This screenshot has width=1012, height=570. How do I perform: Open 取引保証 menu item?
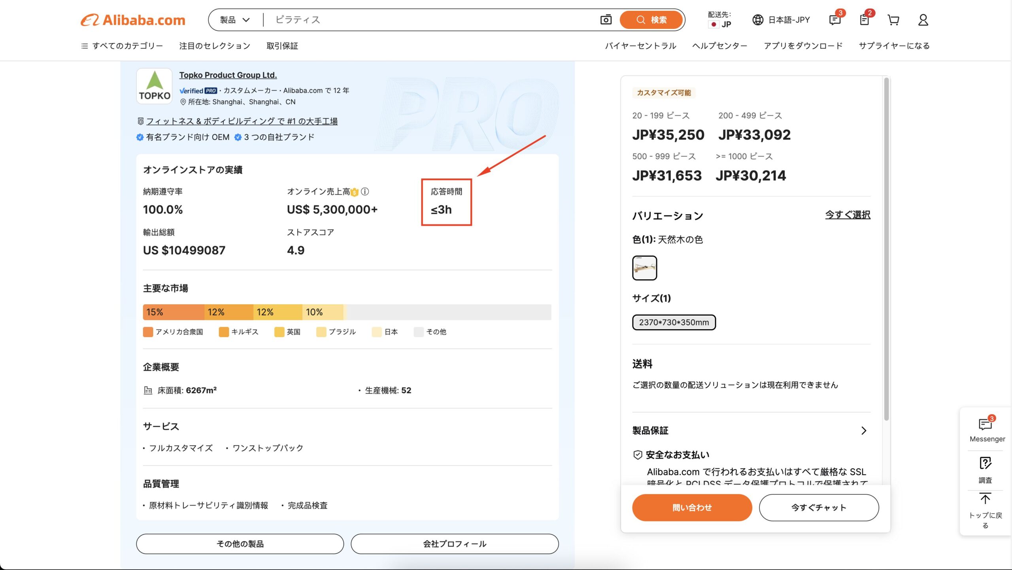coord(282,46)
